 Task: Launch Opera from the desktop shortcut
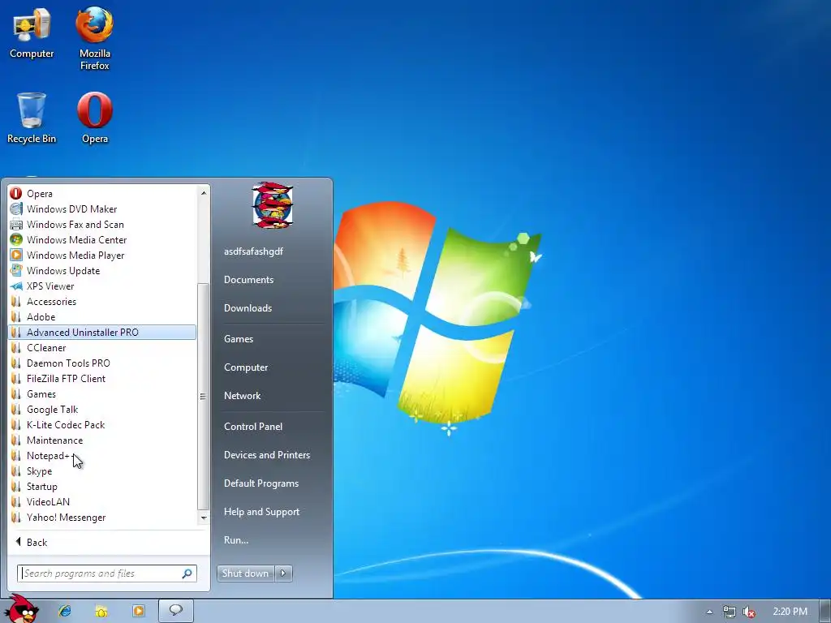(x=94, y=118)
